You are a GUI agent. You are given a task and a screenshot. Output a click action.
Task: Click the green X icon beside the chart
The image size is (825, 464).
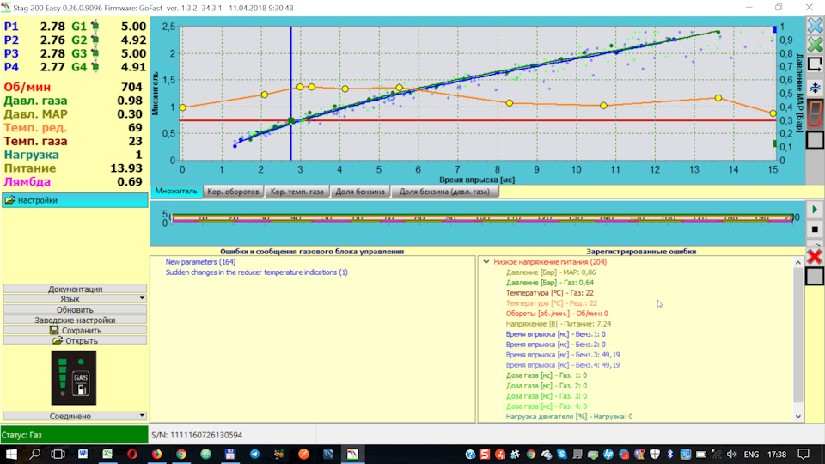pos(815,45)
